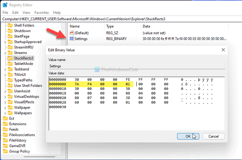Expand the Streams tree node
The image size is (242, 160).
point(5,53)
